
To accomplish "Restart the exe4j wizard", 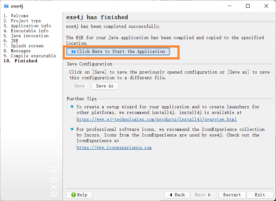I will 232,195.
